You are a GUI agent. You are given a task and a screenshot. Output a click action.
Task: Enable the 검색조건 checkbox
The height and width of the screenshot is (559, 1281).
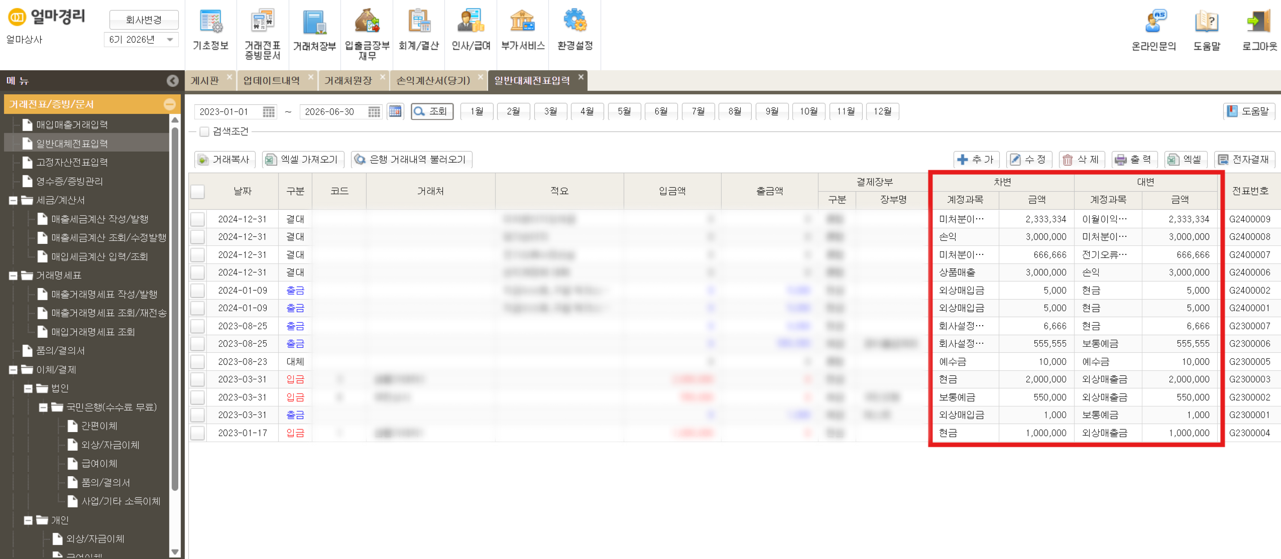click(x=204, y=132)
